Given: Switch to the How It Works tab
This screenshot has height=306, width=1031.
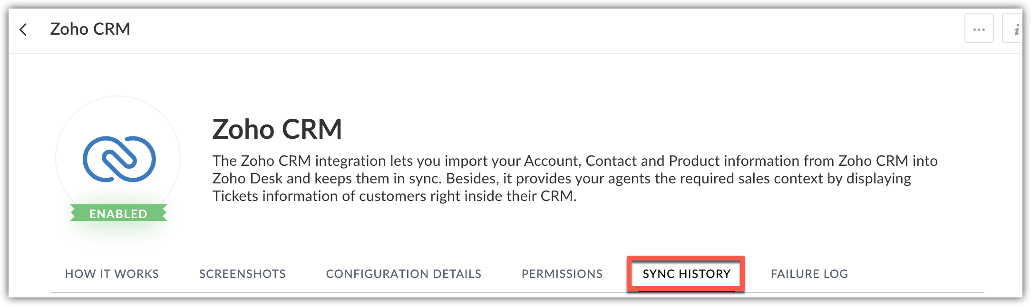Looking at the screenshot, I should pyautogui.click(x=112, y=274).
